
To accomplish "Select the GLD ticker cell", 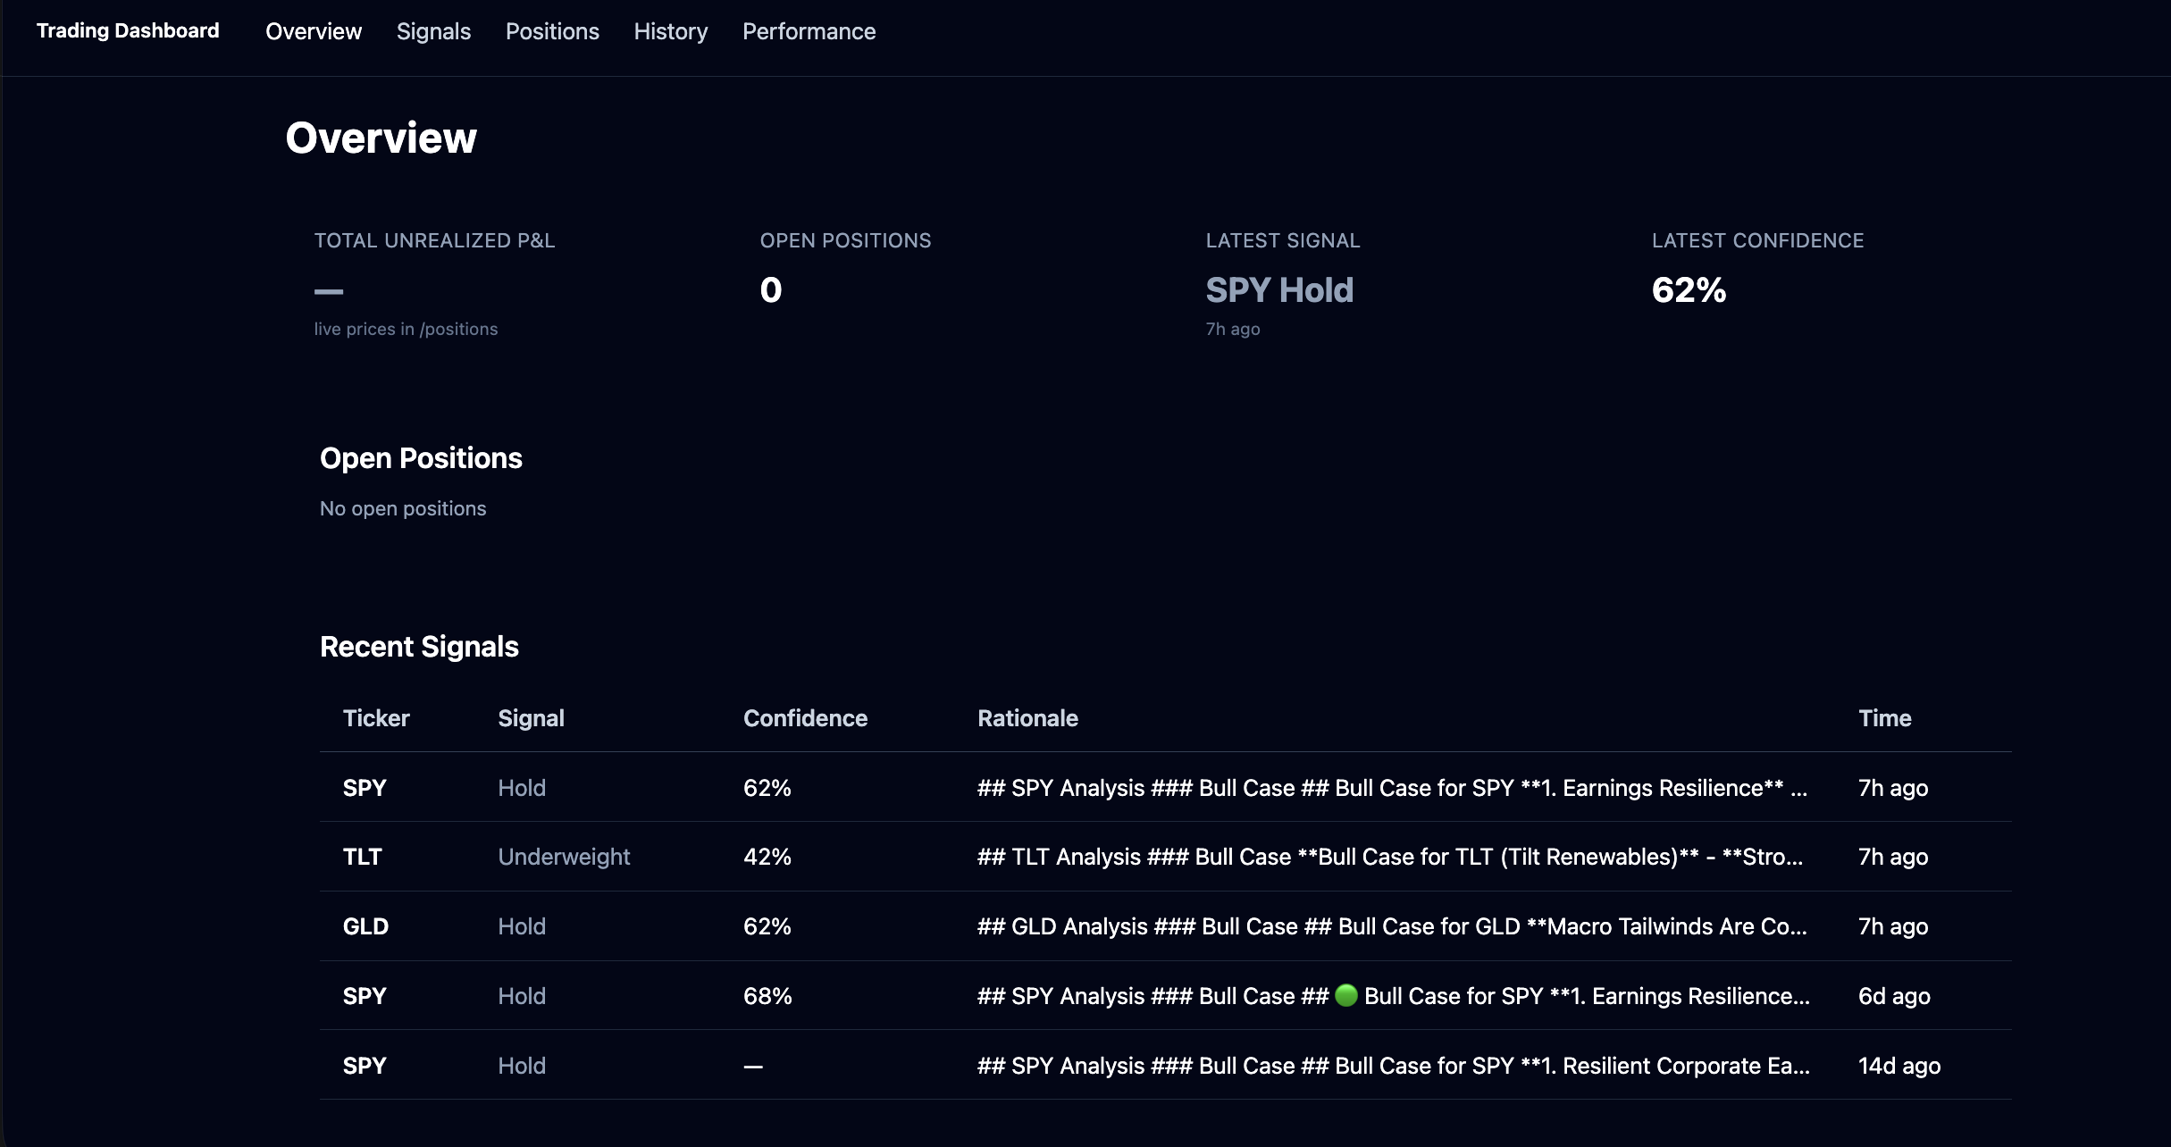I will point(365,926).
